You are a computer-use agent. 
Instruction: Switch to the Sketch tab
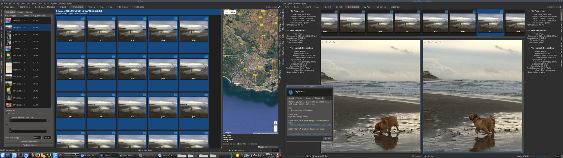point(28,12)
